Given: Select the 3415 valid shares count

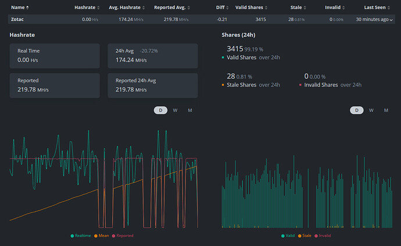Looking at the screenshot, I should click(235, 49).
